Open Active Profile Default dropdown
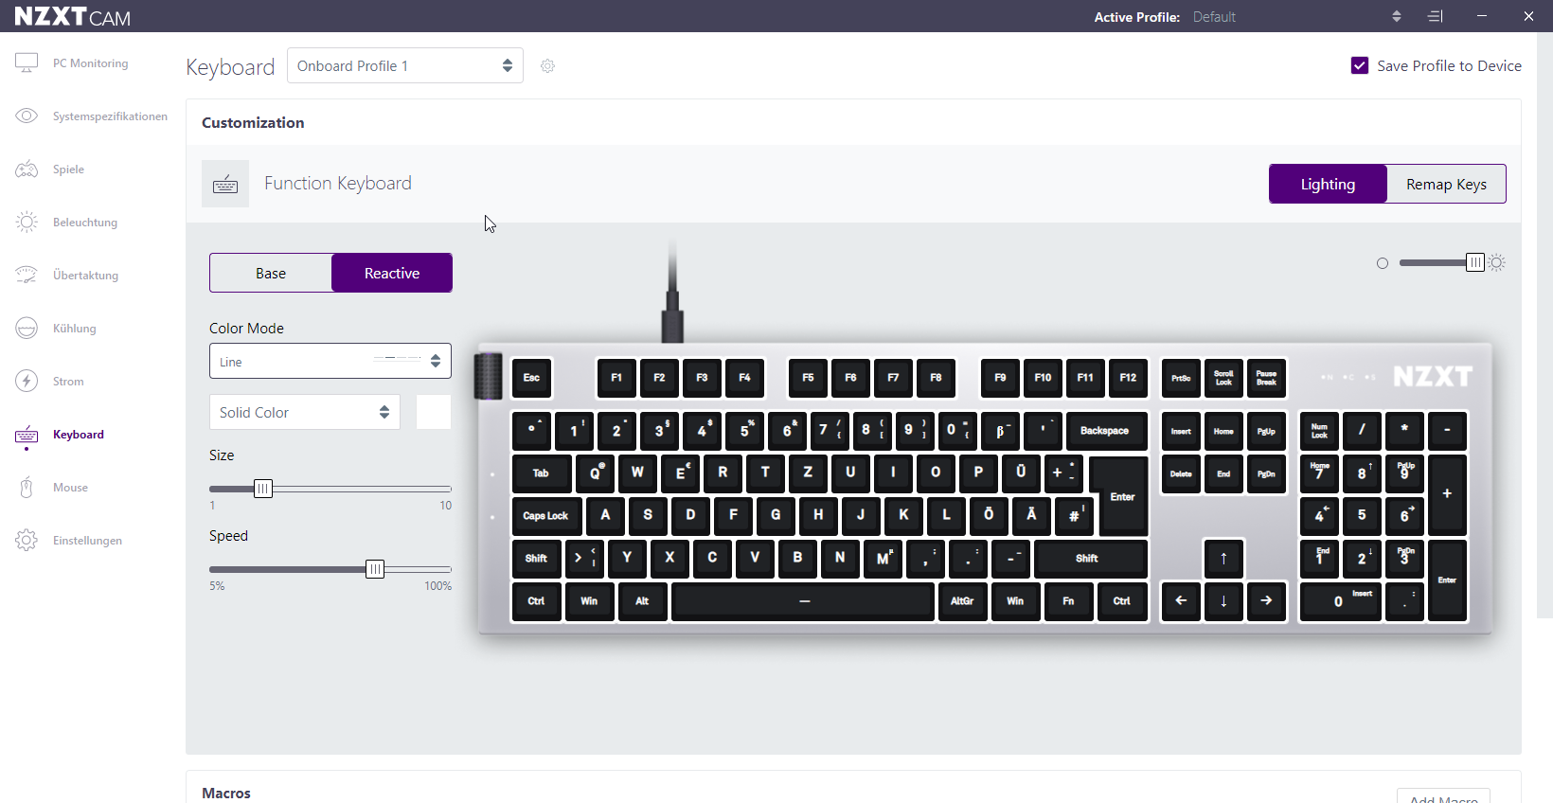Image resolution: width=1553 pixels, height=803 pixels. [x=1297, y=16]
